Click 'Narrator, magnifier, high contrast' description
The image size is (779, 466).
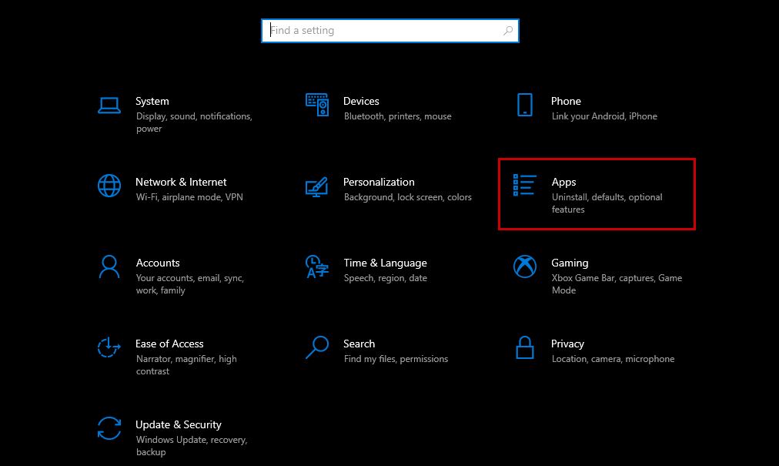[186, 365]
